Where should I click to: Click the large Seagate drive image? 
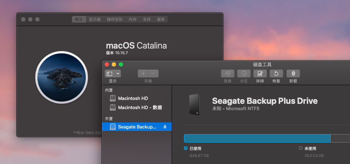[194, 104]
